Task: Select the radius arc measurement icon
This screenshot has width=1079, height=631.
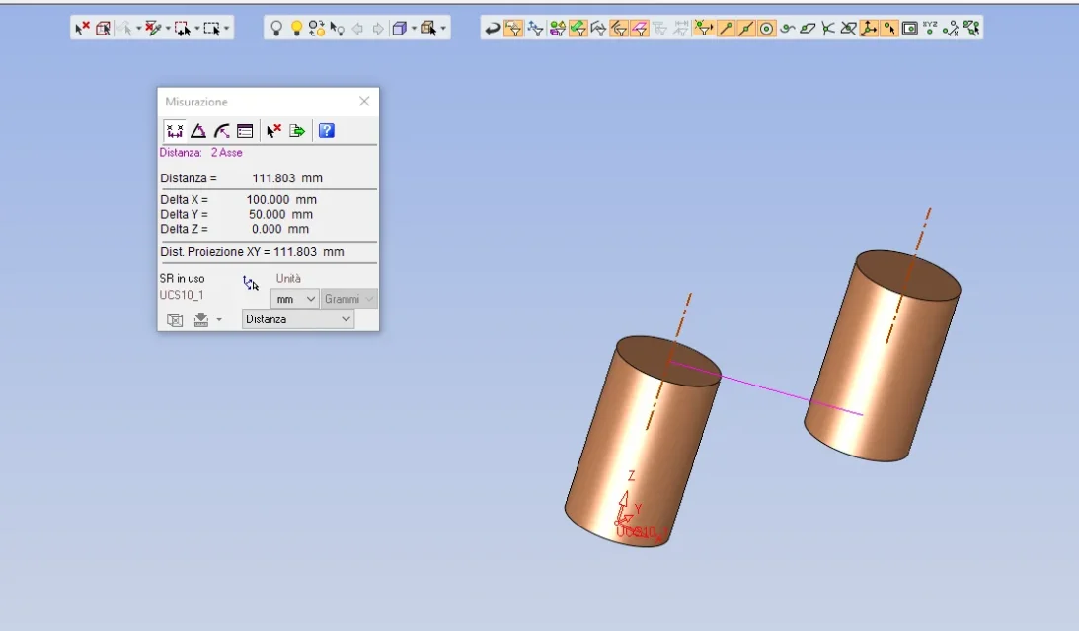Action: pyautogui.click(x=221, y=130)
